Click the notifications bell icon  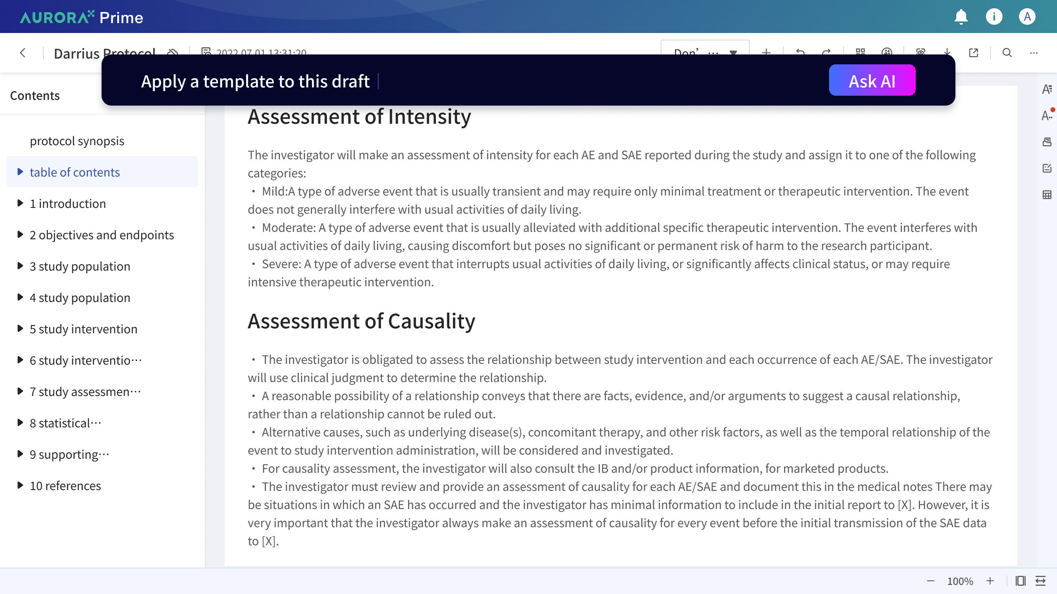tap(961, 17)
